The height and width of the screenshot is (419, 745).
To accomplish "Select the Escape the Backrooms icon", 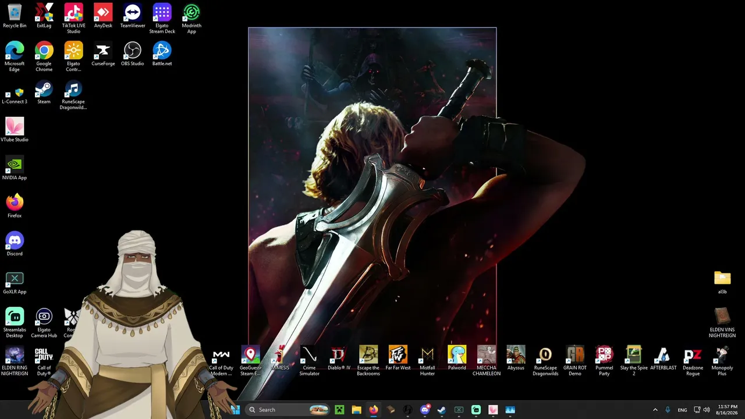I will tap(368, 361).
